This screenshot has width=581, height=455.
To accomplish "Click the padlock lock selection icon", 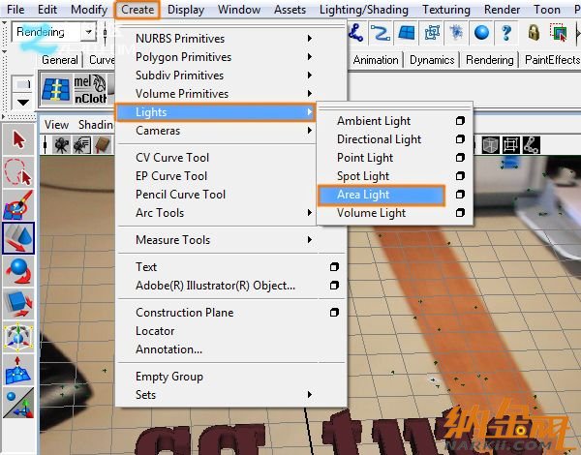I will pyautogui.click(x=534, y=33).
